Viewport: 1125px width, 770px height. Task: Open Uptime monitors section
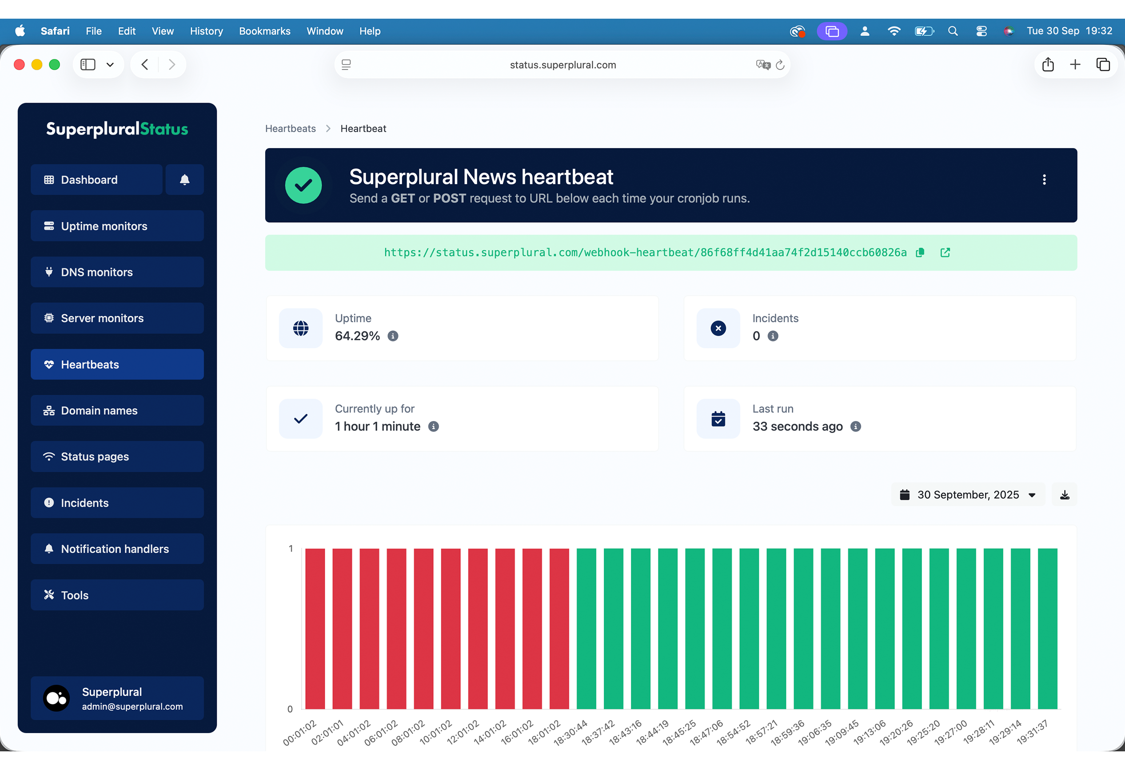[x=117, y=226]
